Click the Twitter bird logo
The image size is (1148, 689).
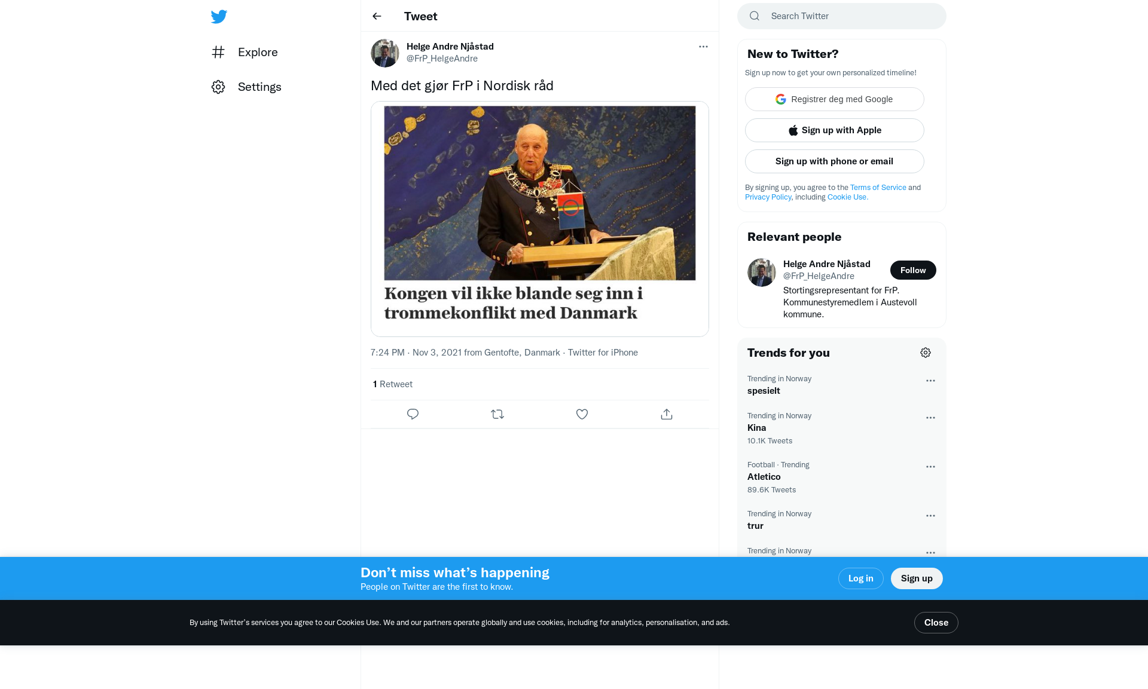click(x=219, y=17)
